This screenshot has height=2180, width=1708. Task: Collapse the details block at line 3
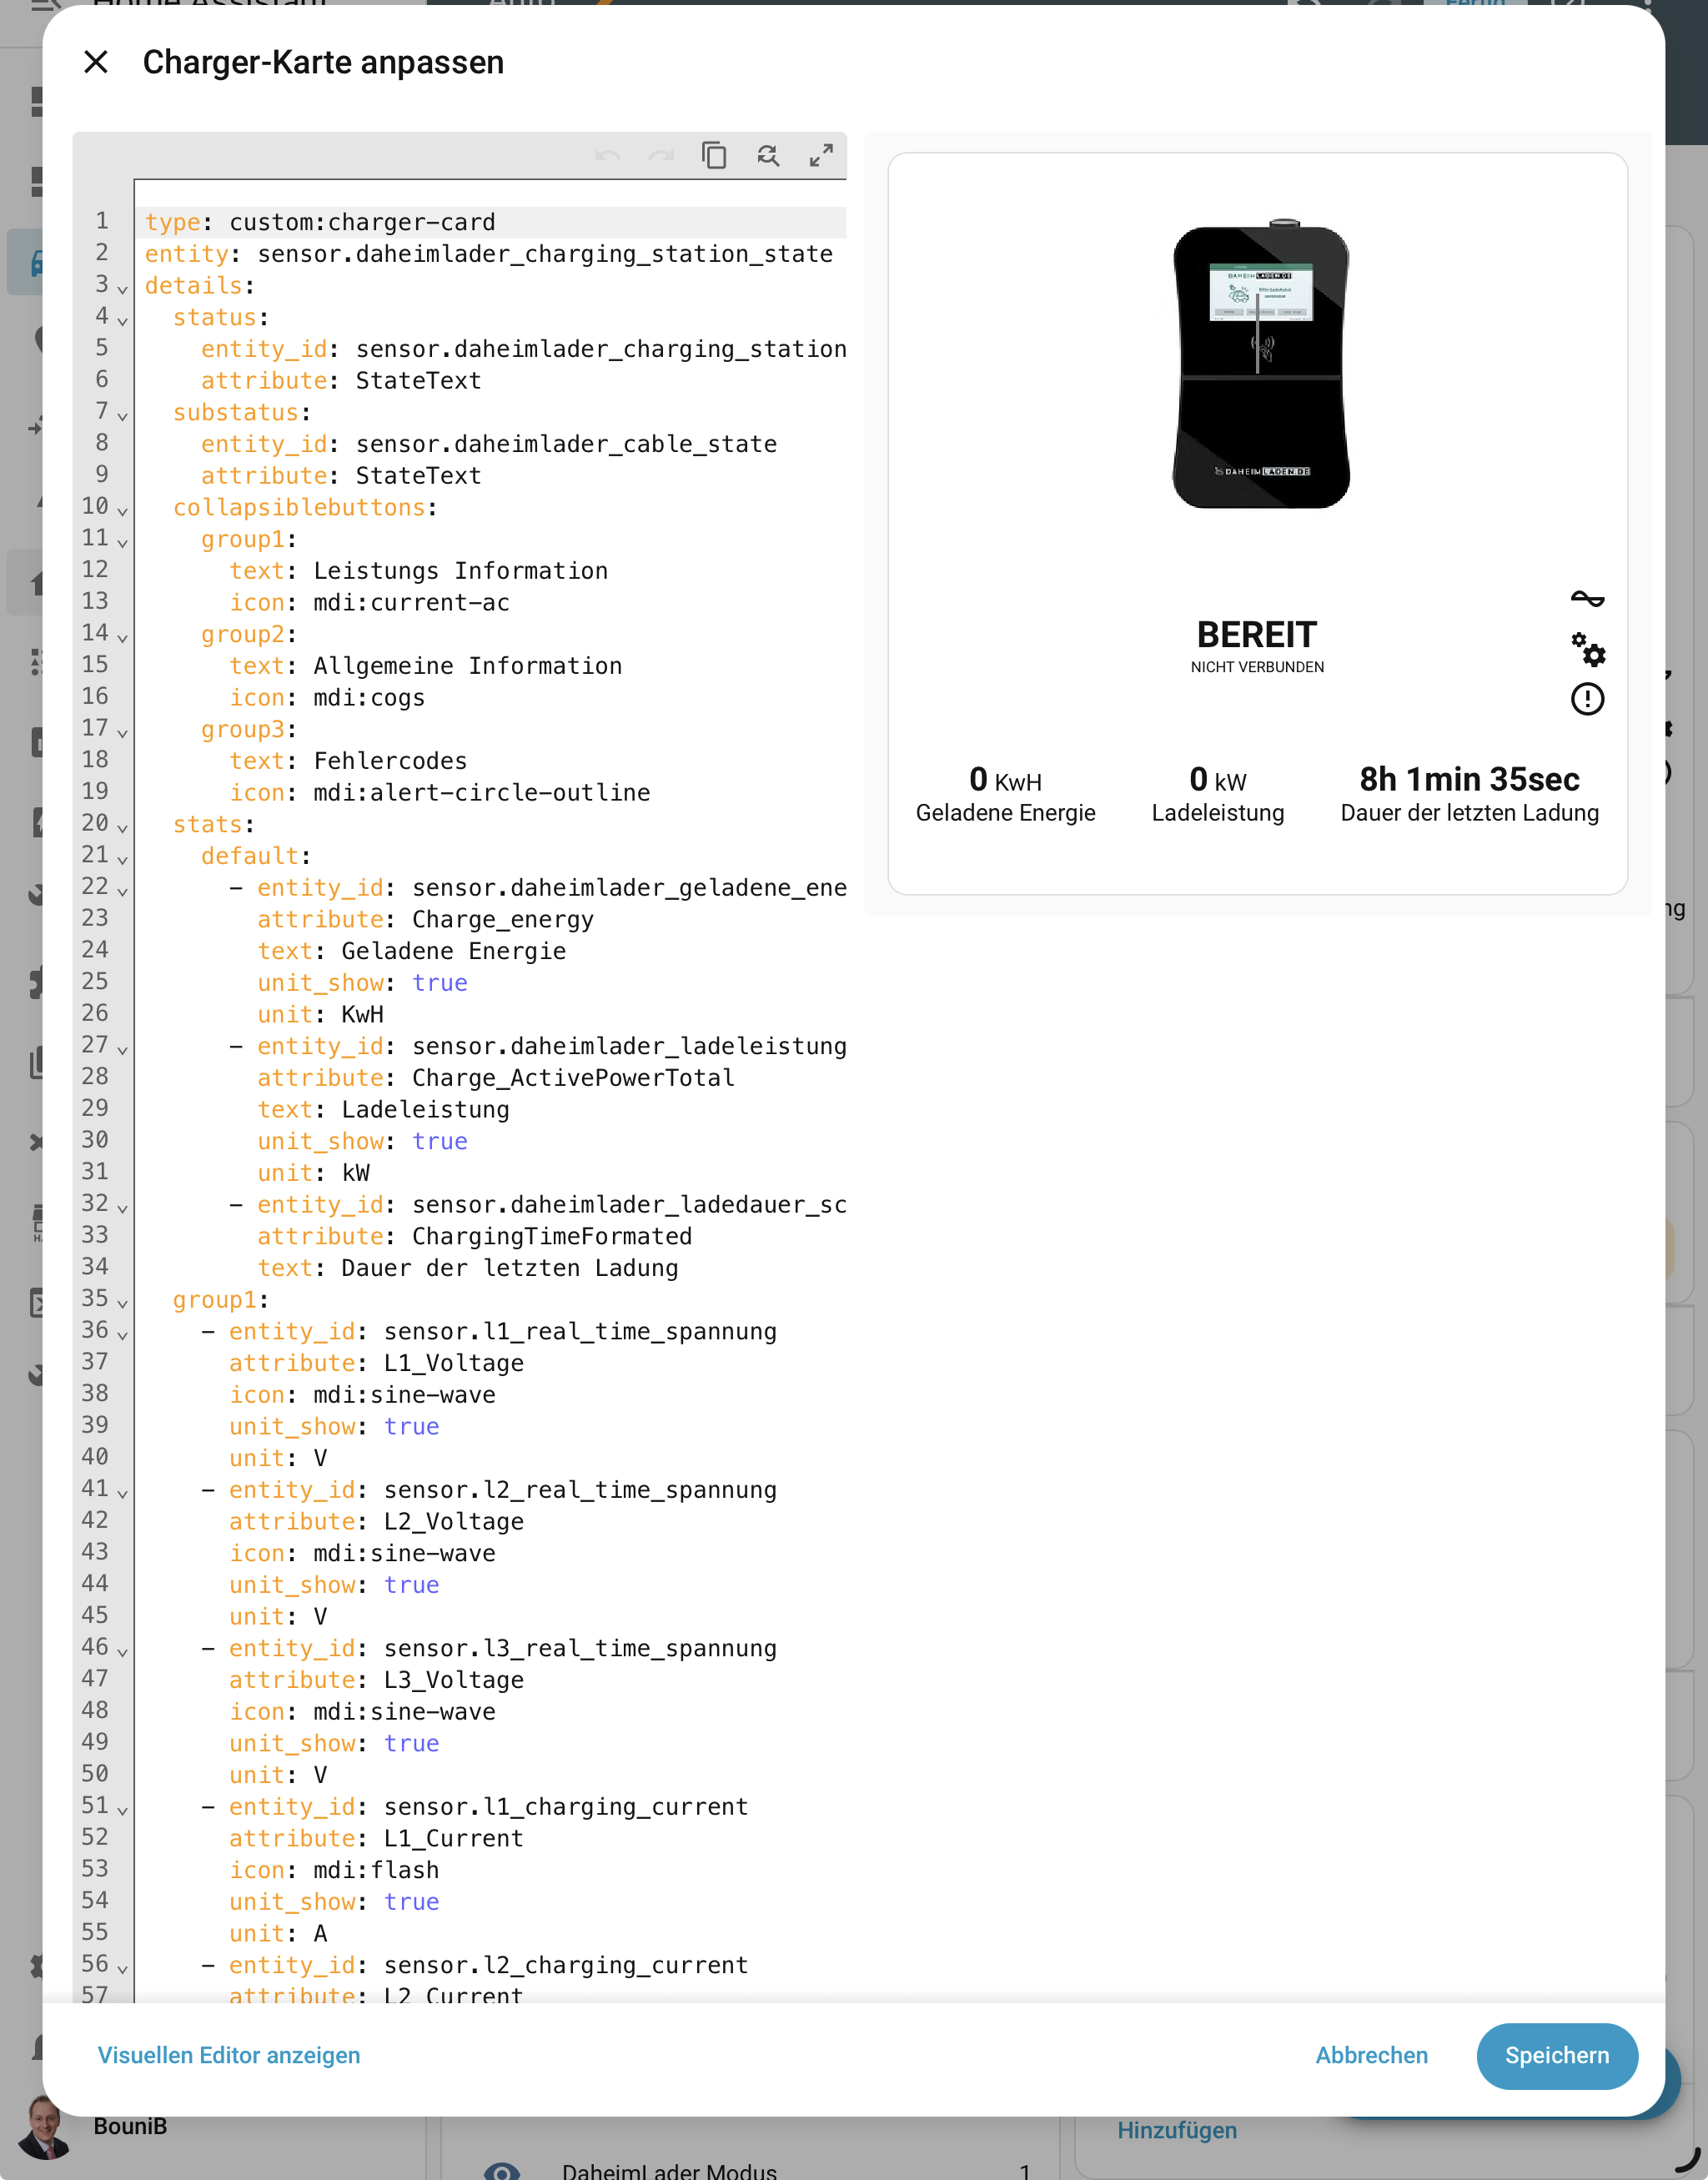(123, 289)
